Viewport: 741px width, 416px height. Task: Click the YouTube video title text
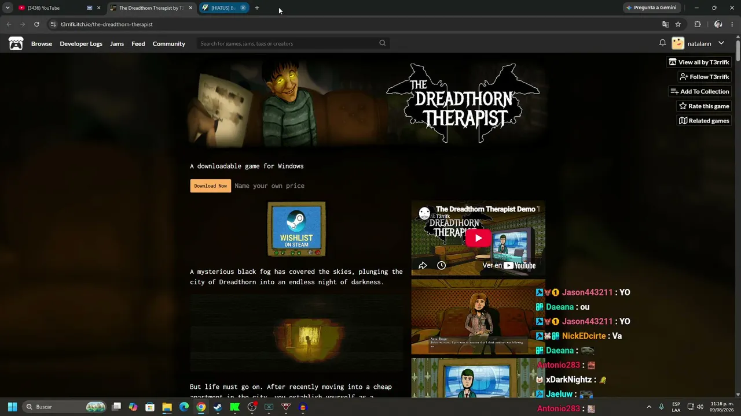pos(487,209)
